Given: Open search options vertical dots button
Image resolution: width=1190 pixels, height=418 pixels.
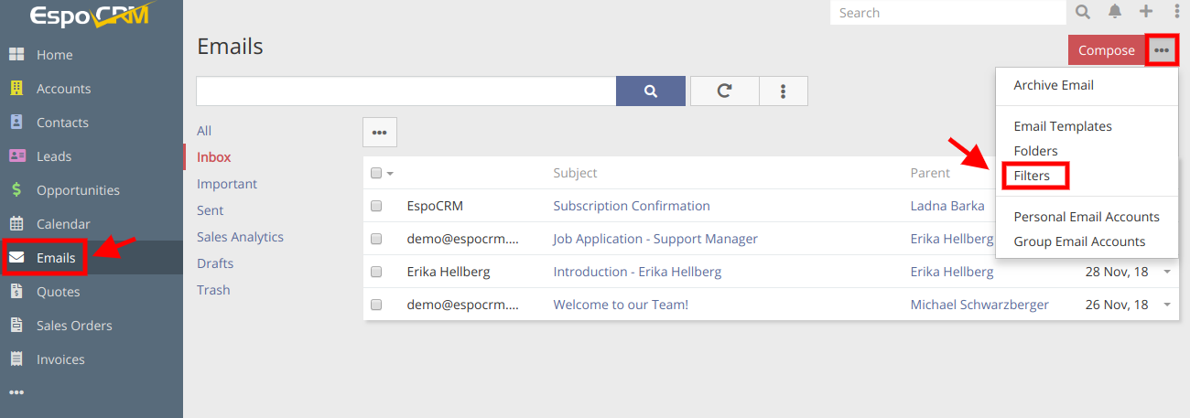Looking at the screenshot, I should point(784,91).
